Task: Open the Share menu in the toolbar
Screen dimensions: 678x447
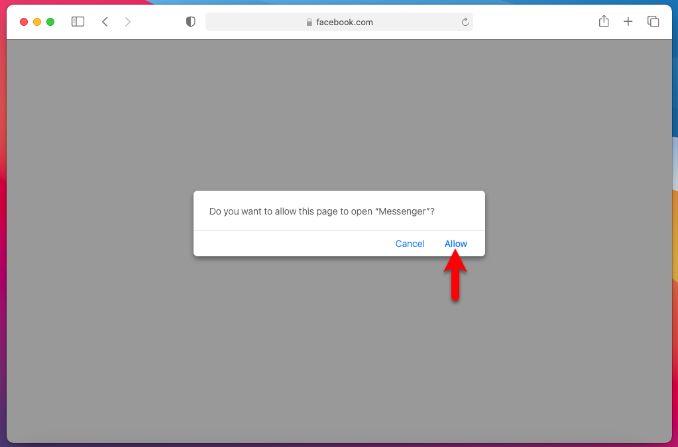Action: click(604, 21)
